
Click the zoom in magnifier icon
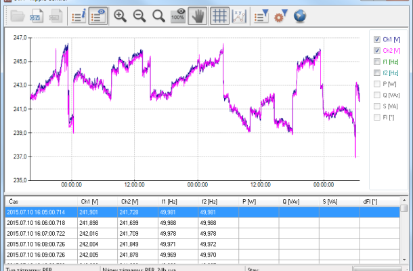[x=121, y=15]
